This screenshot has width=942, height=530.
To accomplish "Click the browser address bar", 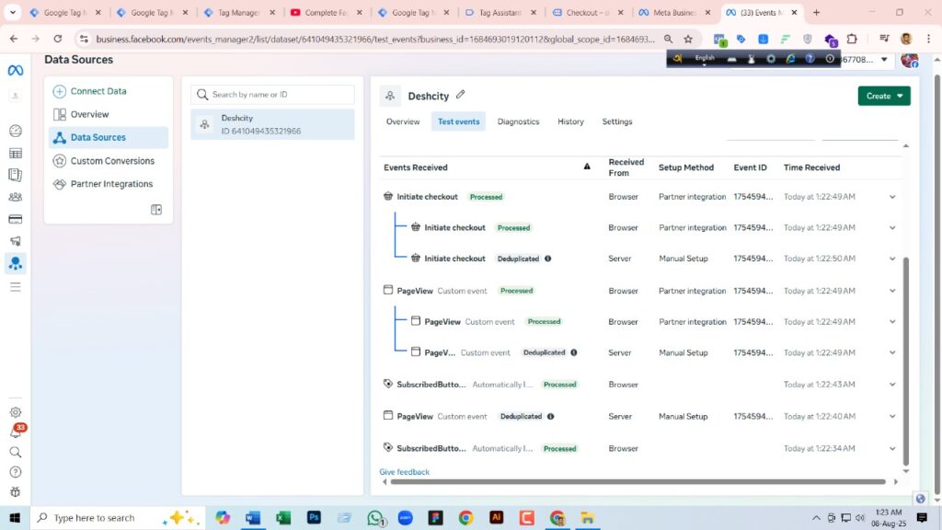I will pos(375,39).
